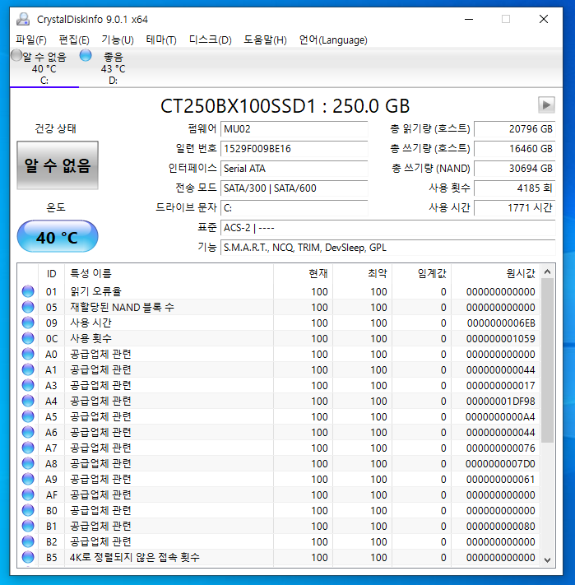Click raw value 0000000007D0
The width and height of the screenshot is (575, 585).
pyautogui.click(x=500, y=464)
